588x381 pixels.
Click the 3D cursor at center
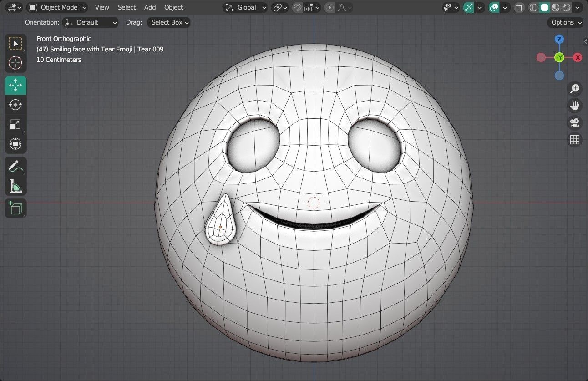click(x=314, y=203)
